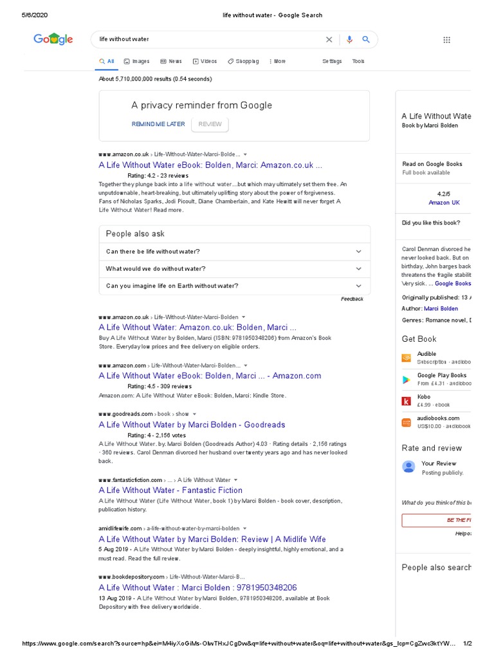494x659 pixels.
Task: Expand Can there be life without water?
Action: coord(234,252)
